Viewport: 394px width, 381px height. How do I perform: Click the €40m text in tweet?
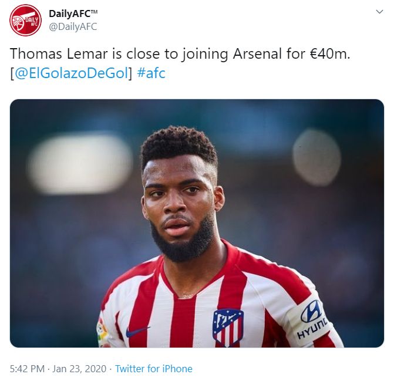pos(330,54)
